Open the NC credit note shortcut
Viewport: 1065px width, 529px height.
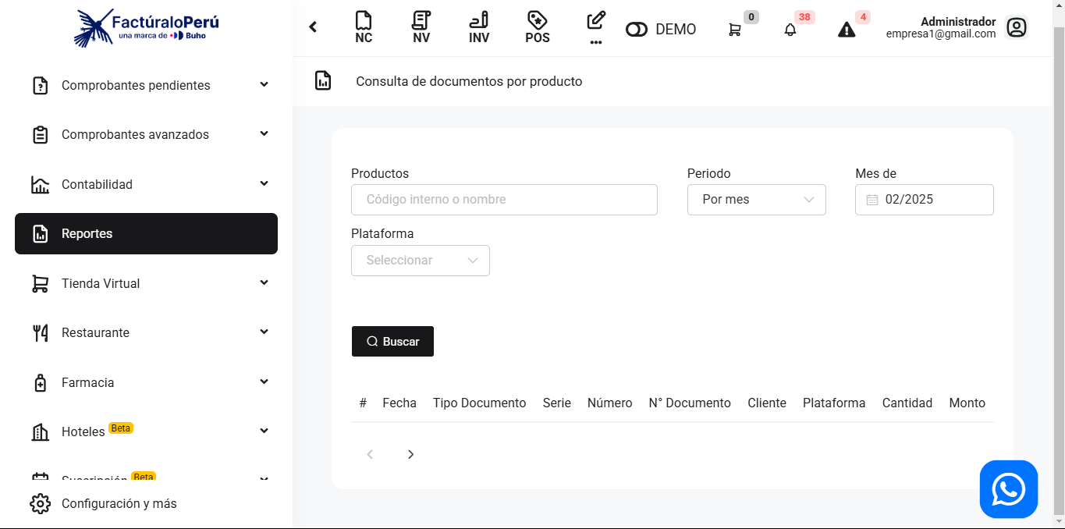pyautogui.click(x=364, y=28)
